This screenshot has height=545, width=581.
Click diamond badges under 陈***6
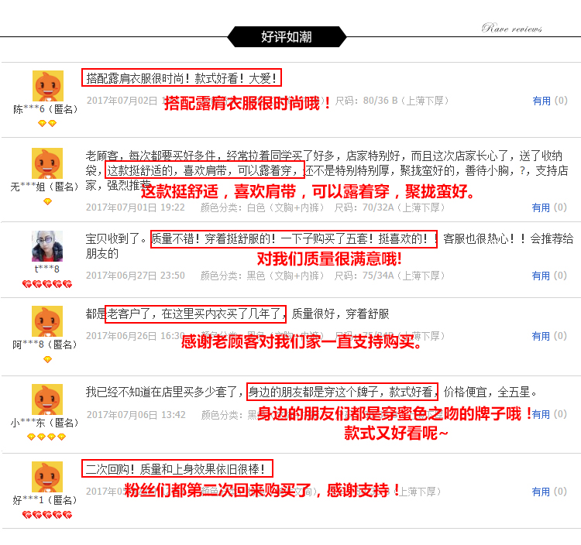coord(47,123)
